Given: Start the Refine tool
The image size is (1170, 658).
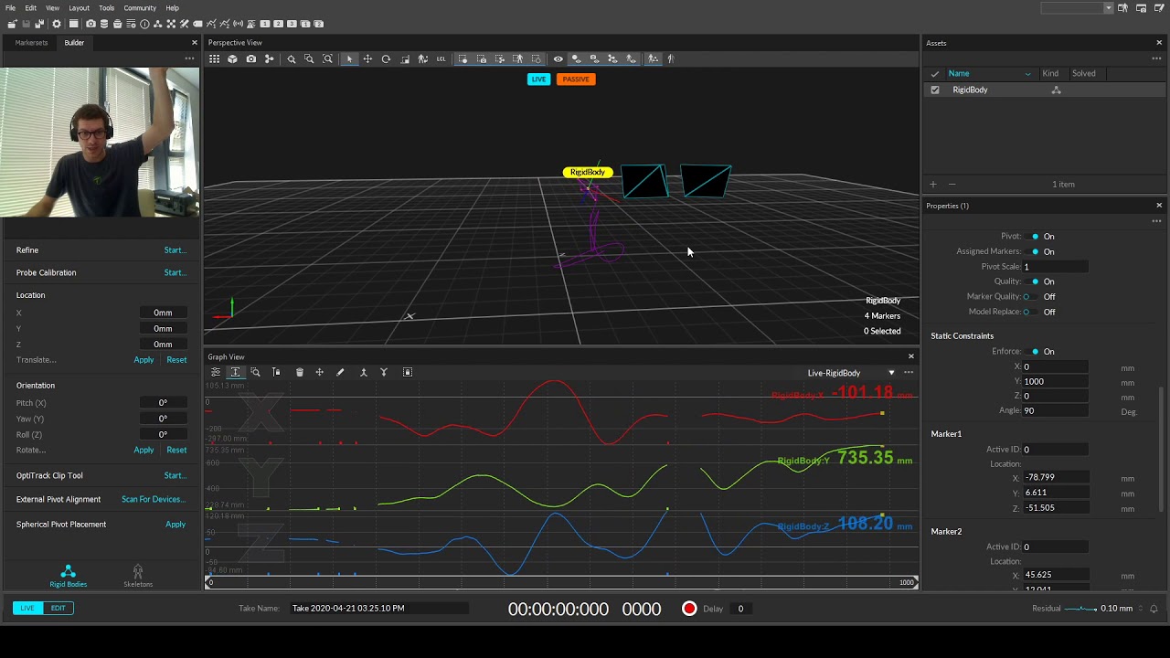Looking at the screenshot, I should 175,249.
